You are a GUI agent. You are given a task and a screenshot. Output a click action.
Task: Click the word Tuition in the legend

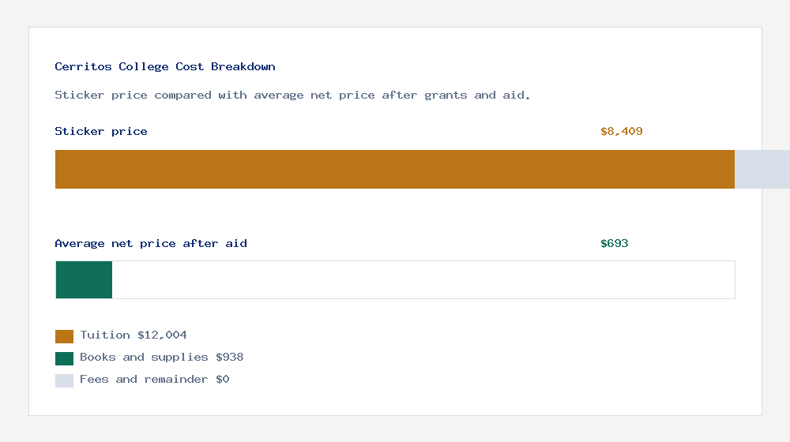105,335
